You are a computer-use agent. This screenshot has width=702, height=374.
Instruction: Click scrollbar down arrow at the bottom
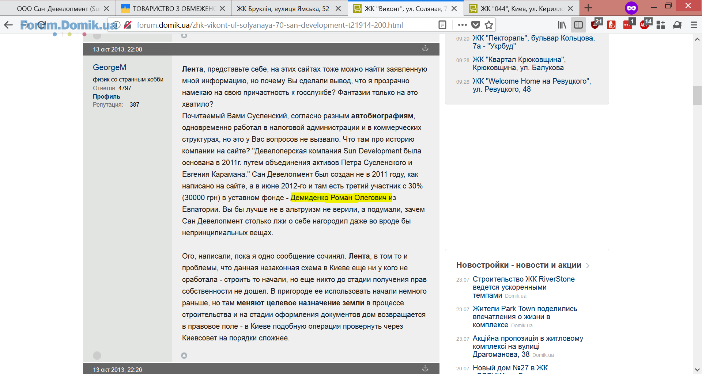coord(697,370)
